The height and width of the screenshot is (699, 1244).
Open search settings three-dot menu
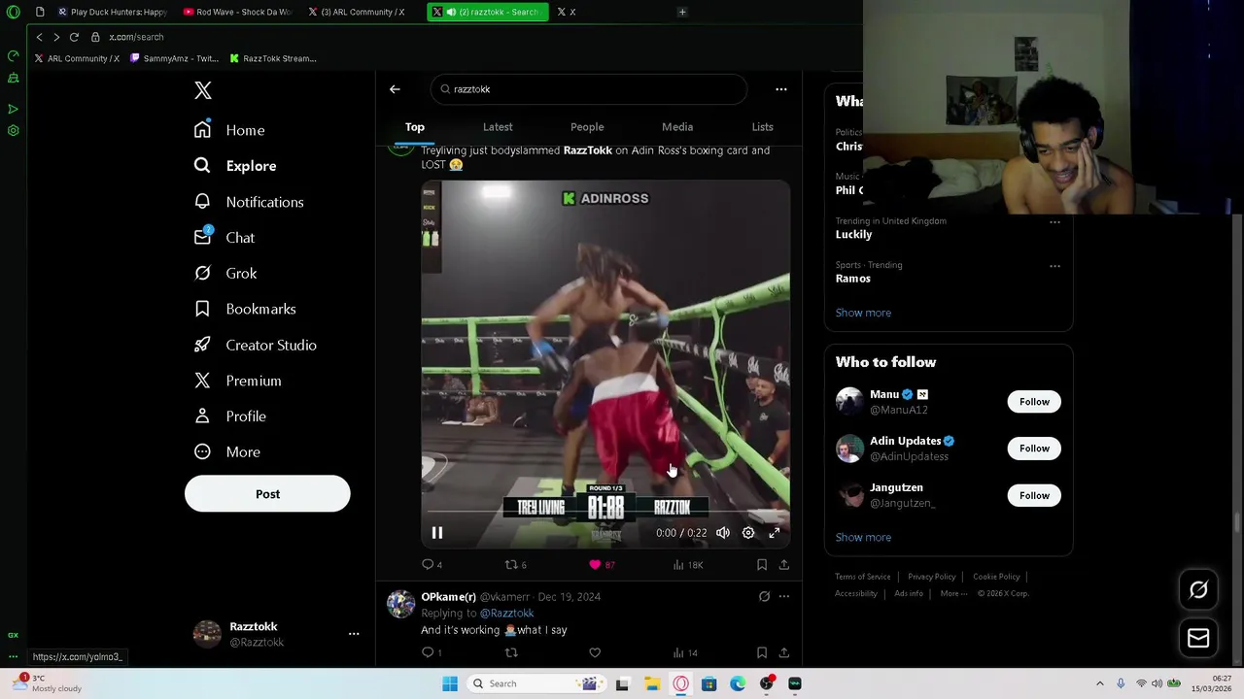coord(780,89)
